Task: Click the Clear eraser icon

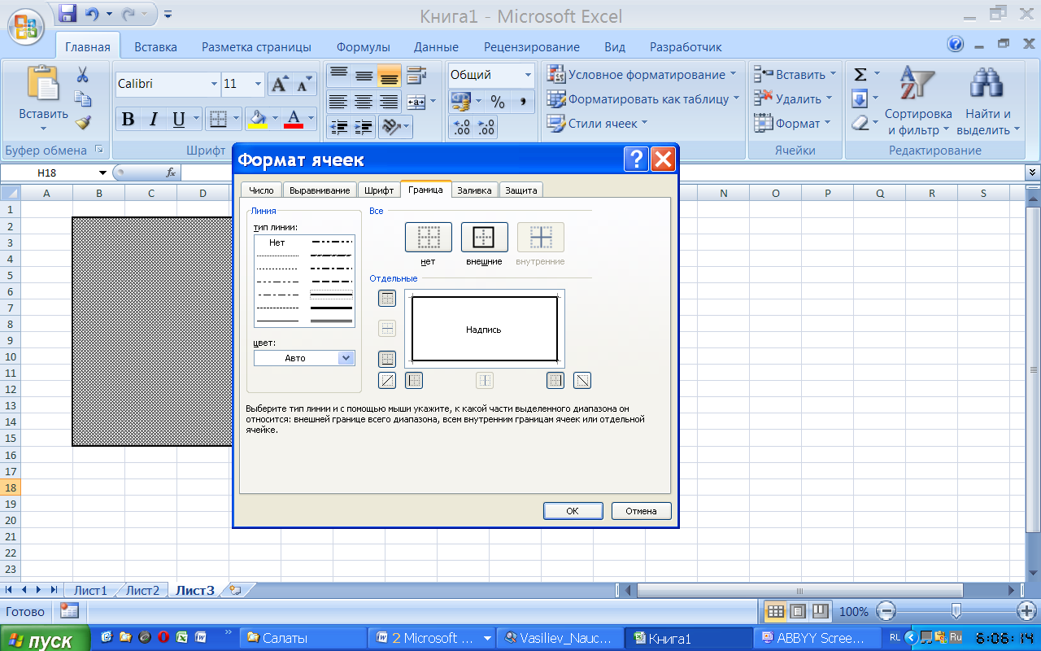Action: [860, 123]
